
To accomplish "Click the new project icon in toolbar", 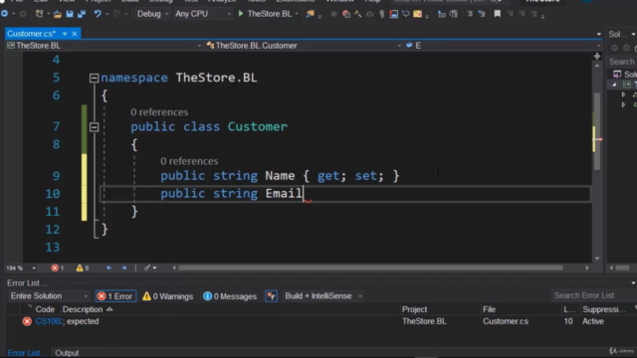I will point(39,14).
